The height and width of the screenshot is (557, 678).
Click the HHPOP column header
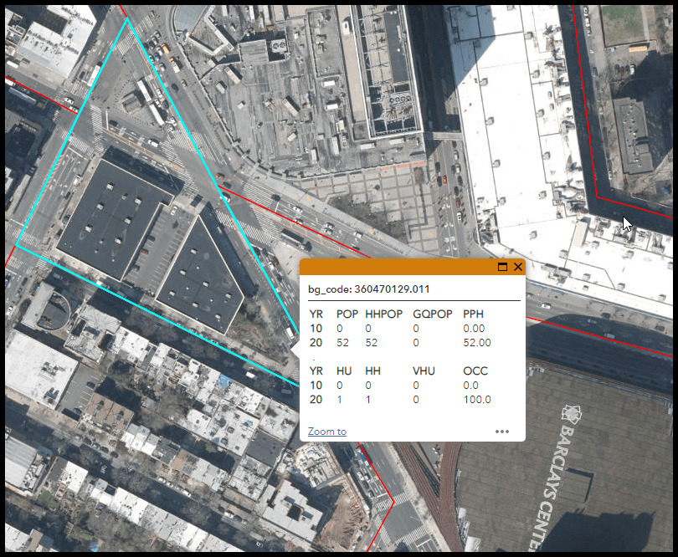click(x=384, y=314)
